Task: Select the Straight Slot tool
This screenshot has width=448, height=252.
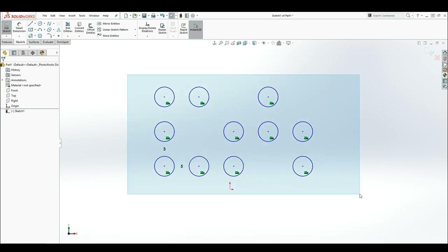Action: (30, 36)
